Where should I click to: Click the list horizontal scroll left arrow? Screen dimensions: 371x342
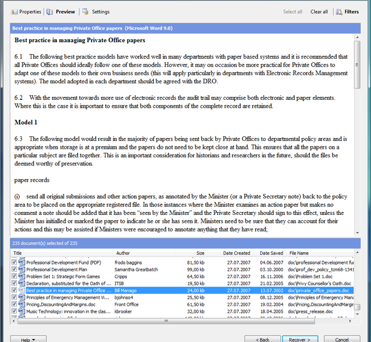pos(14,321)
